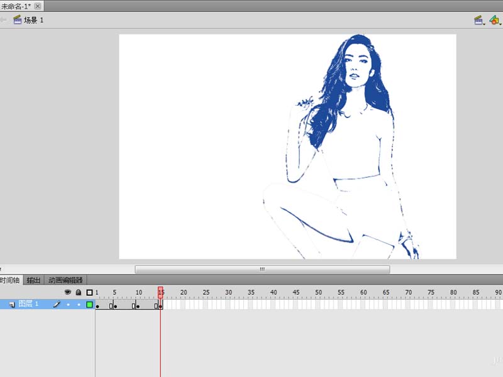Toggle lock all layers padlock icon
This screenshot has width=503, height=377.
[79, 292]
